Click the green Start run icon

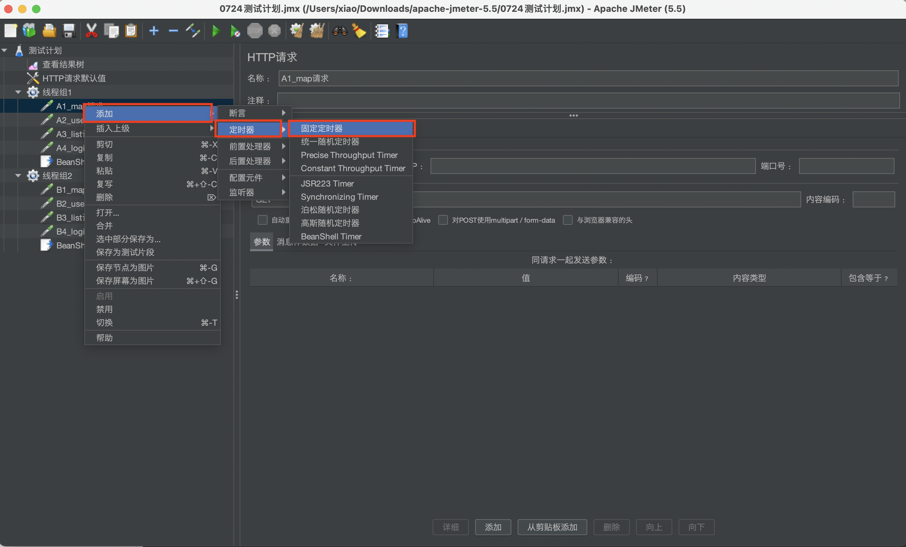coord(216,31)
